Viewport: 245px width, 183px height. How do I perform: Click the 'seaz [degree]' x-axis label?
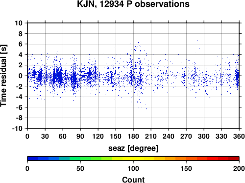[x=133, y=148]
